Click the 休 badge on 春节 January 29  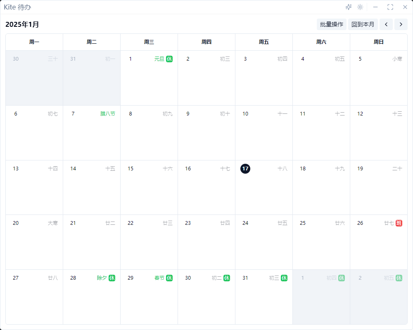coord(169,278)
